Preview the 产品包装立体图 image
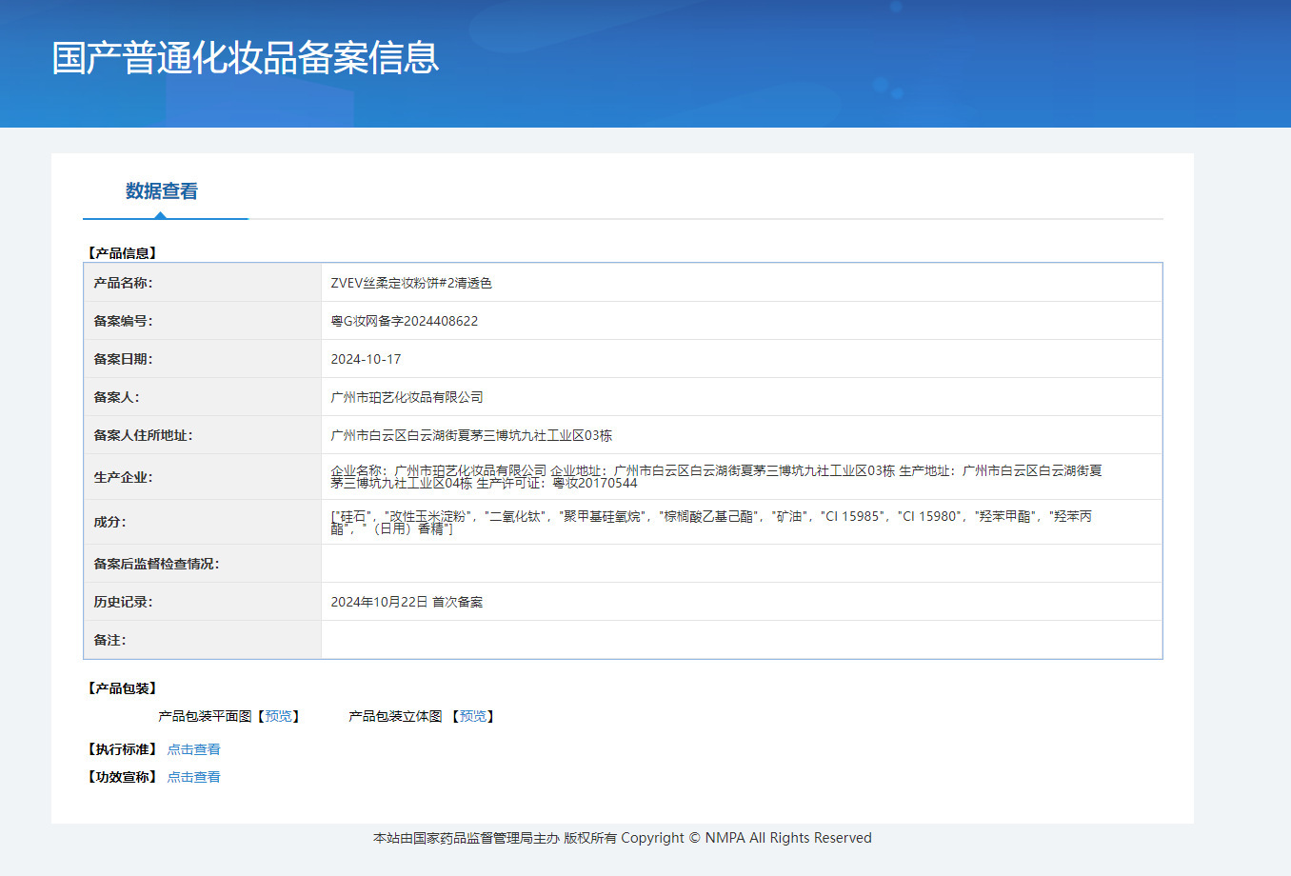This screenshot has width=1291, height=876. (x=473, y=716)
